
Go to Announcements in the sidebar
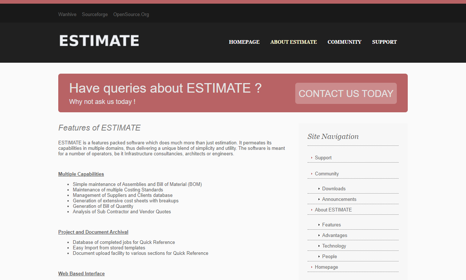(x=339, y=199)
